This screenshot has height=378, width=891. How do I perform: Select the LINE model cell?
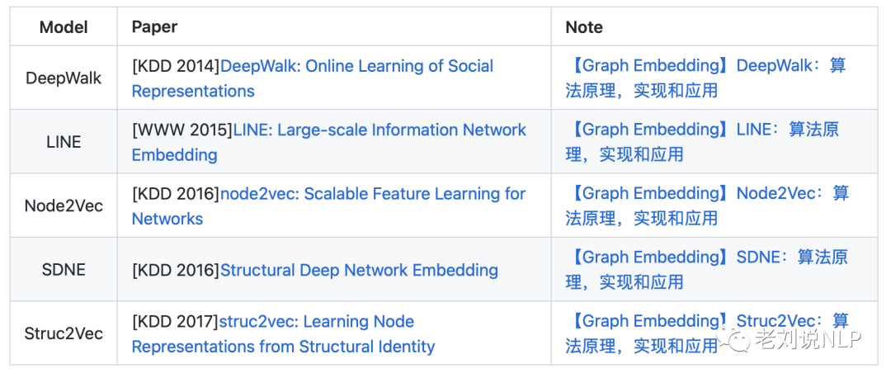(x=64, y=142)
